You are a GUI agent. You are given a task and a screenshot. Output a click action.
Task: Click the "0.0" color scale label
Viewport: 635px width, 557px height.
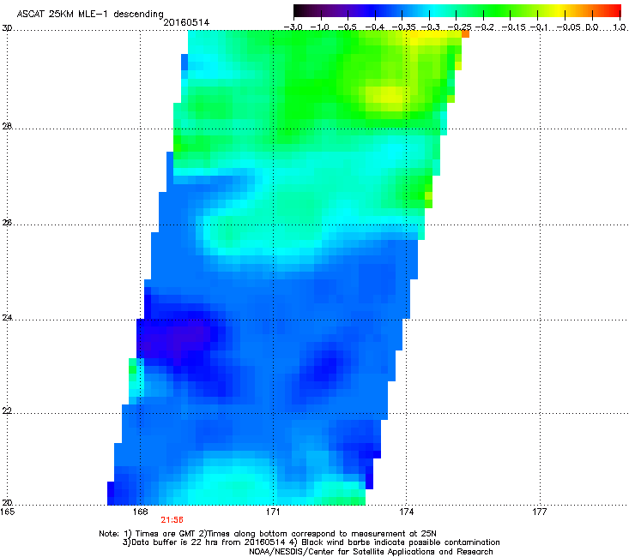click(592, 27)
